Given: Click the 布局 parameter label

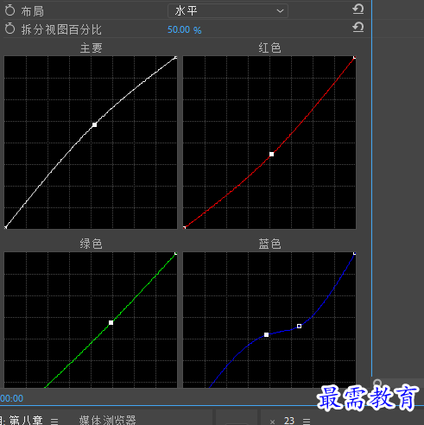Looking at the screenshot, I should 32,11.
